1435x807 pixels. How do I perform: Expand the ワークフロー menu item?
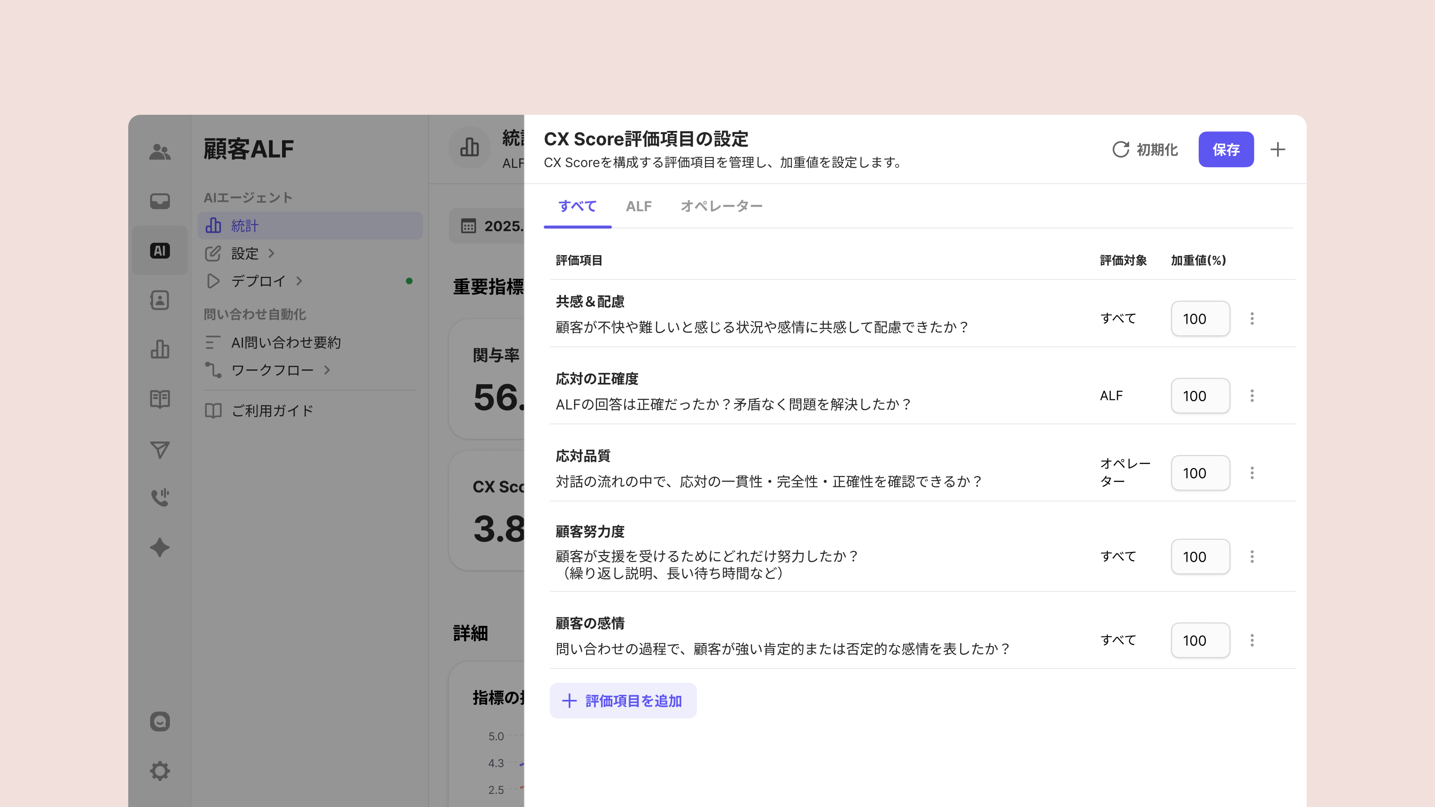[x=272, y=370]
